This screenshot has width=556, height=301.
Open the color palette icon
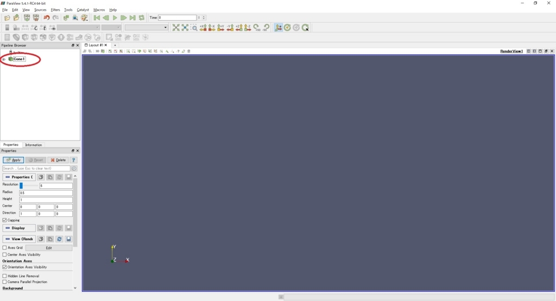pyautogui.click(x=84, y=18)
